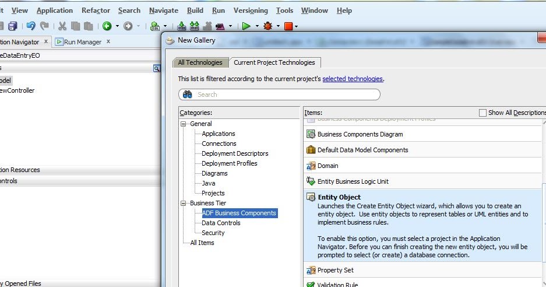
Task: Collapse the General category node
Action: tap(183, 124)
